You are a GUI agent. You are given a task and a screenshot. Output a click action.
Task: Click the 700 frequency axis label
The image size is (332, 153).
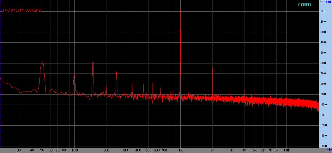pos(164,150)
